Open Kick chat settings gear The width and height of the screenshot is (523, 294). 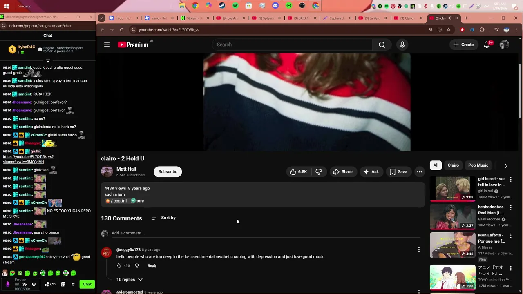(x=73, y=284)
